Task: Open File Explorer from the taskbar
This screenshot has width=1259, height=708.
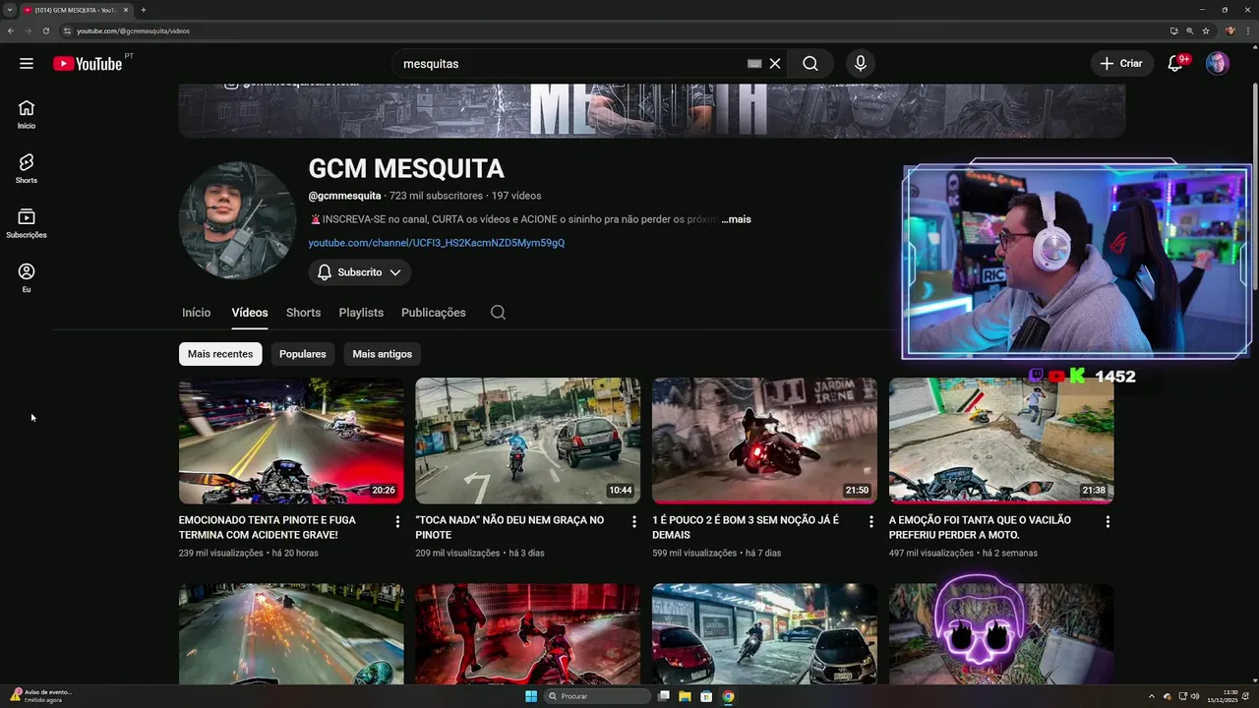Action: 685,696
